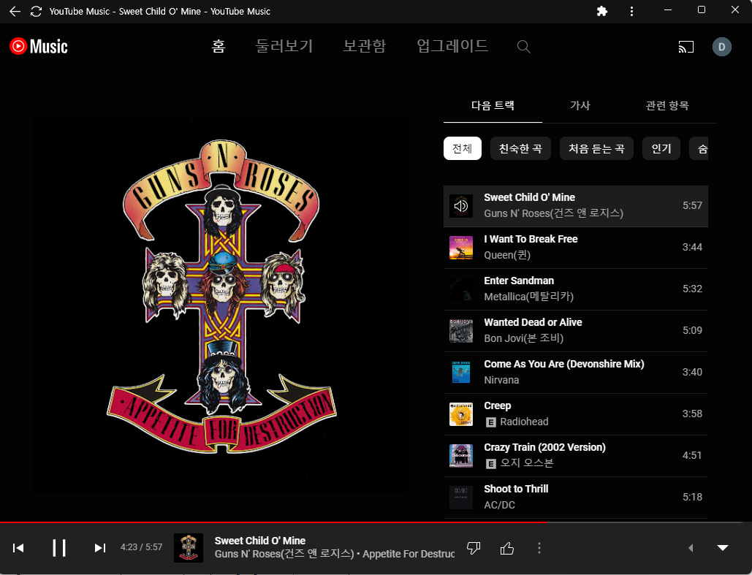Click the Sweet Child O' Mine title in player bar

(260, 541)
